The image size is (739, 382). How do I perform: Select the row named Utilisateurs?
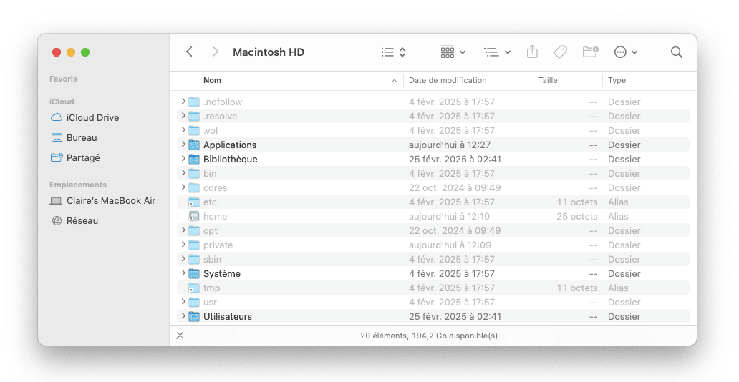(433, 316)
